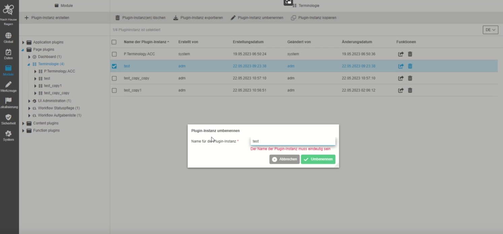Click the picture-in-picture icon at top
Viewport: 503px width, 234px height.
point(288,2)
